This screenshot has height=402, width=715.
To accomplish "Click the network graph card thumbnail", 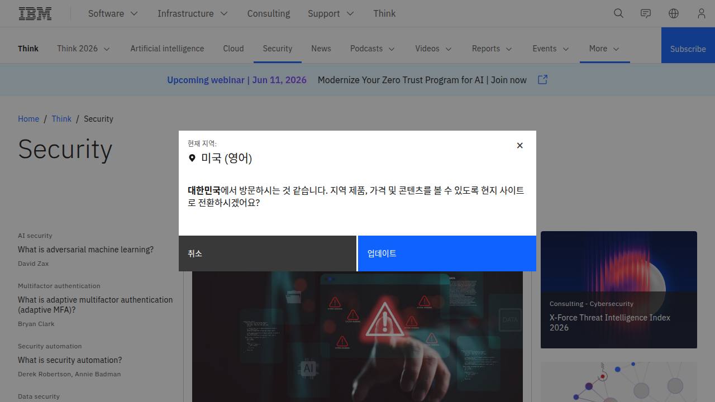I will coord(619,382).
